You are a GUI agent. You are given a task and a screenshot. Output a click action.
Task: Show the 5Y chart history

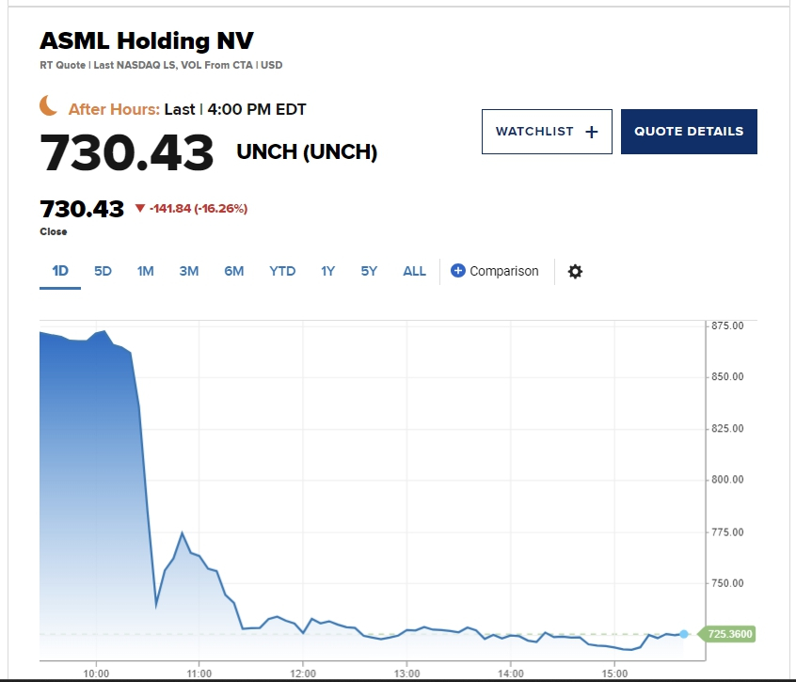click(369, 271)
